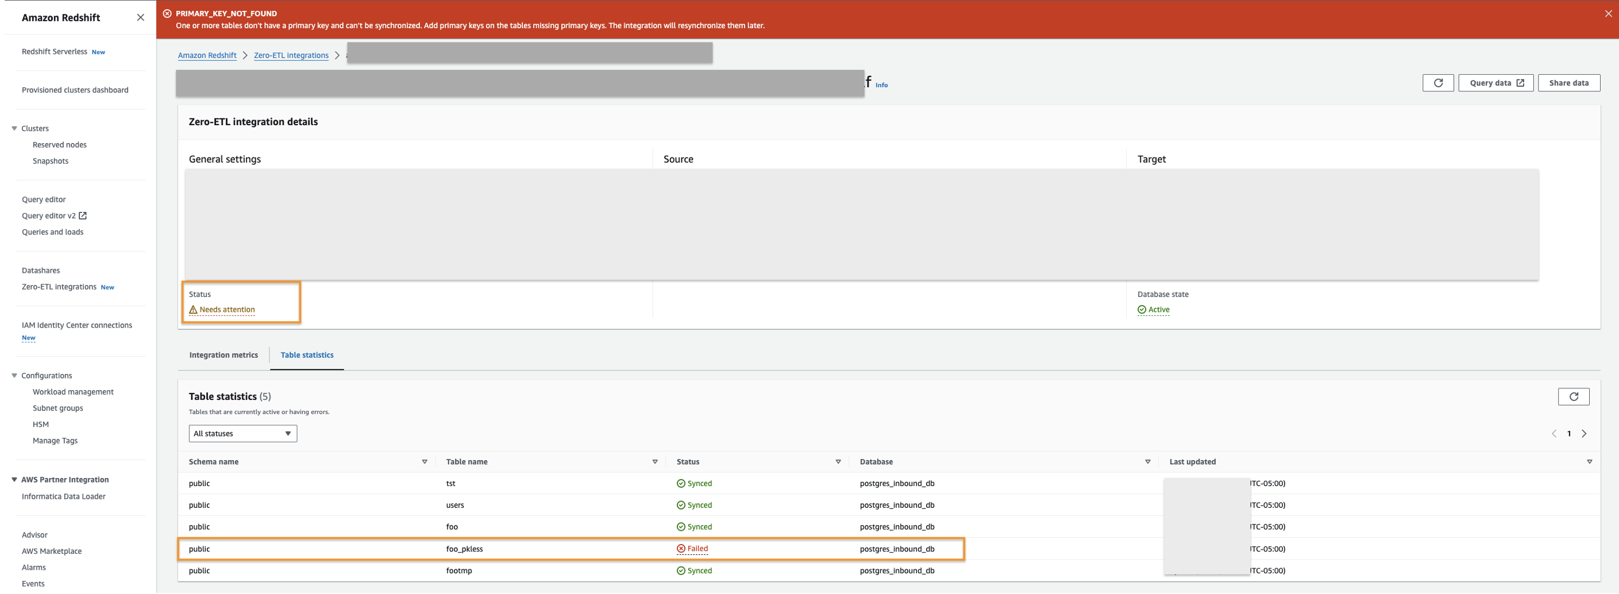The height and width of the screenshot is (594, 1619).
Task: Open the All statuses filter dropdown
Action: coord(242,434)
